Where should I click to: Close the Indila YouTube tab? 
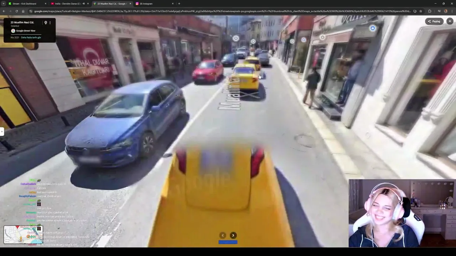tap(88, 4)
